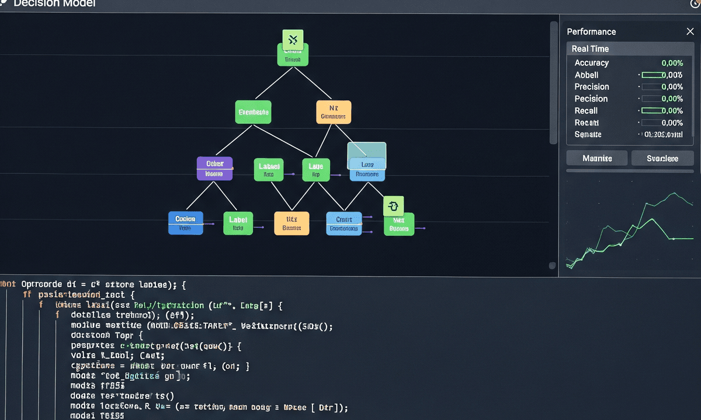701x420 pixels.
Task: Click the right action button in the Performance panel
Action: coord(662,158)
